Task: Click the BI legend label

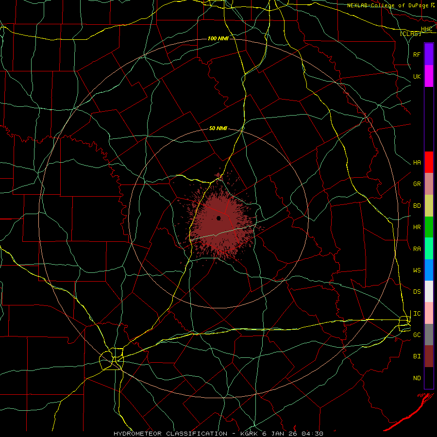Action: [x=417, y=356]
